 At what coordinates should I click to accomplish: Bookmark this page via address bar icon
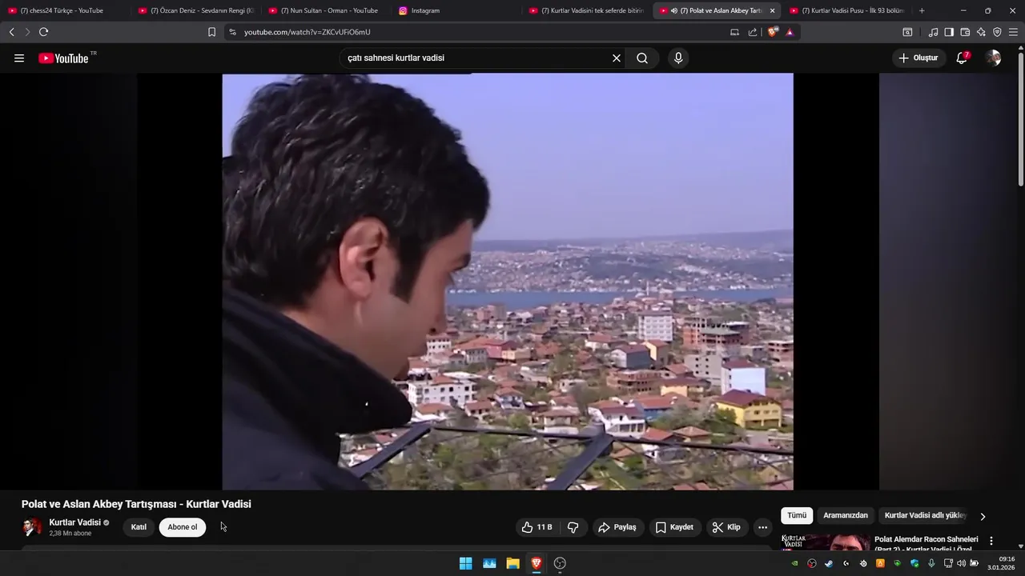pos(211,32)
